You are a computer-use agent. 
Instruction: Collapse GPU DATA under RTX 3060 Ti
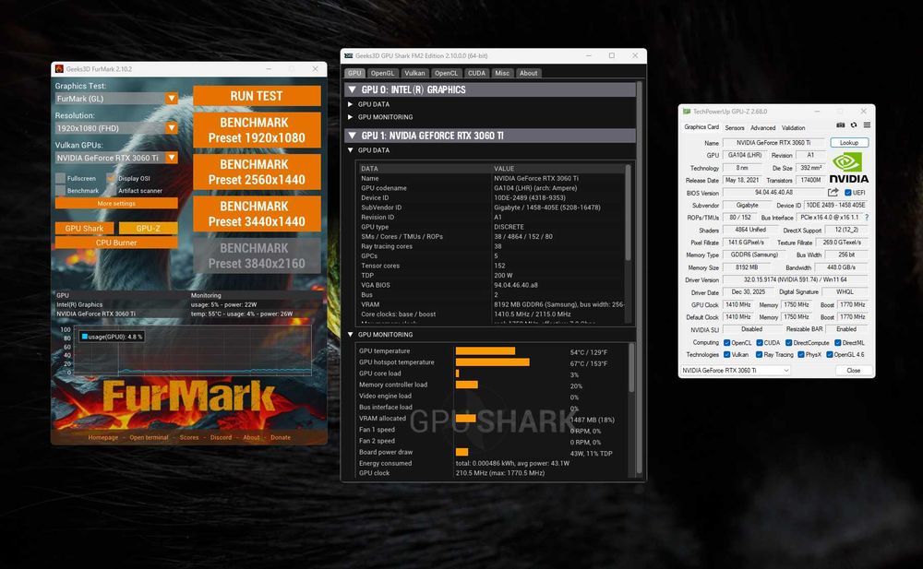point(350,150)
